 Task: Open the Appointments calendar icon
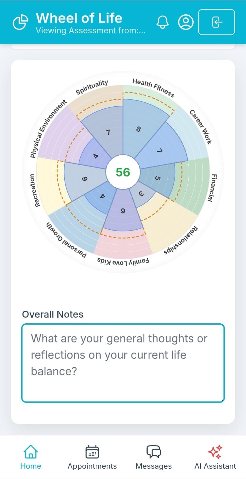pyautogui.click(x=92, y=452)
